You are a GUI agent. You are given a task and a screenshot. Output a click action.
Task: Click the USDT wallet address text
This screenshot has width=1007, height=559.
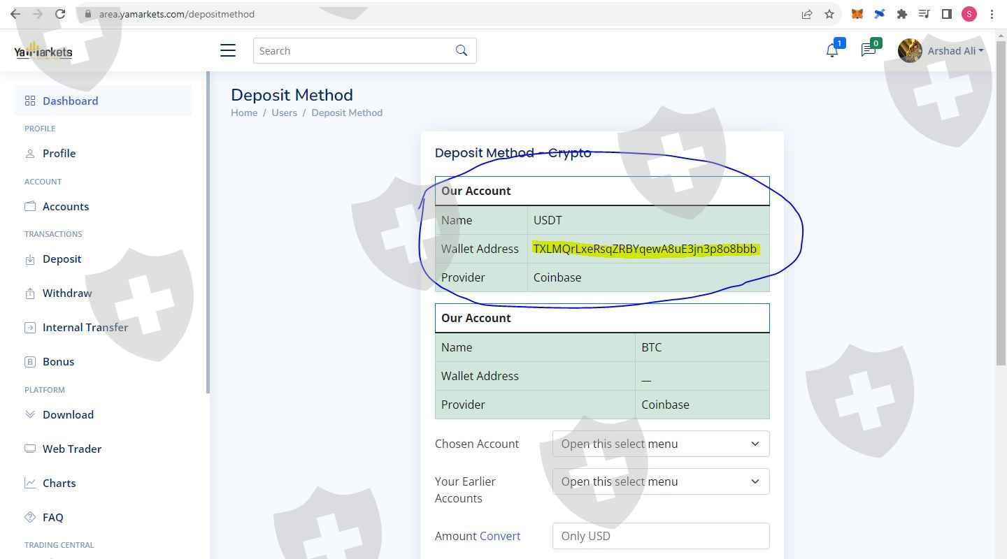[645, 249]
